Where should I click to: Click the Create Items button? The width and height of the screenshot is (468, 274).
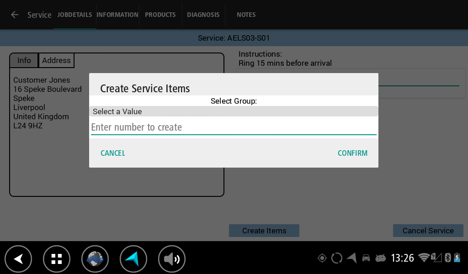tap(264, 231)
